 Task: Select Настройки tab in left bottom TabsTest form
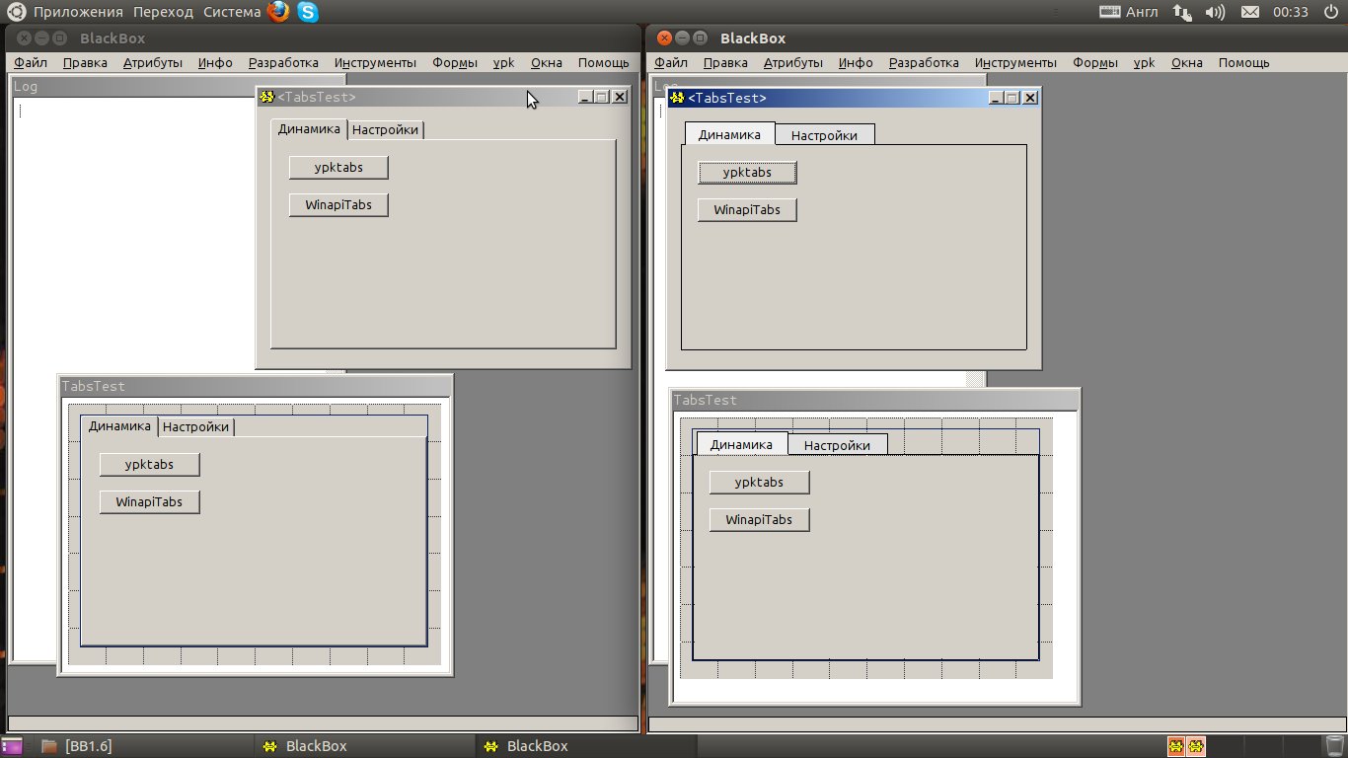click(195, 426)
